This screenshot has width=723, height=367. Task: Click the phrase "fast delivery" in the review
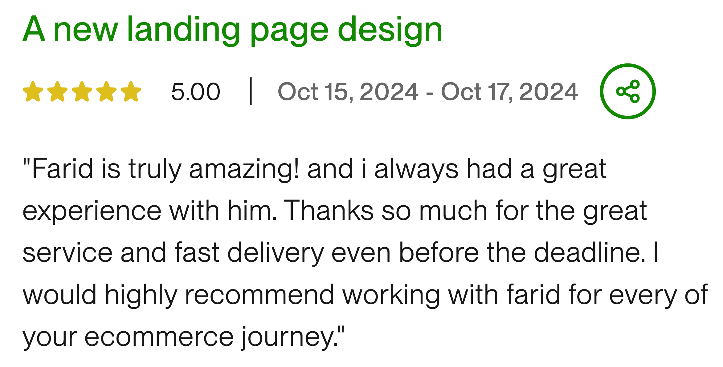click(x=249, y=252)
